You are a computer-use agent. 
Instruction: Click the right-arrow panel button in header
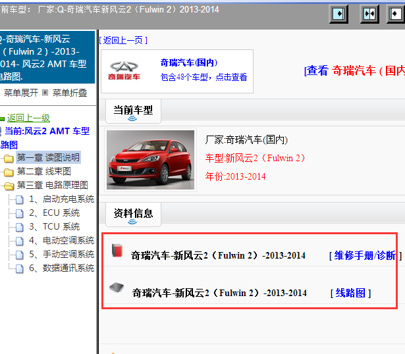point(338,14)
